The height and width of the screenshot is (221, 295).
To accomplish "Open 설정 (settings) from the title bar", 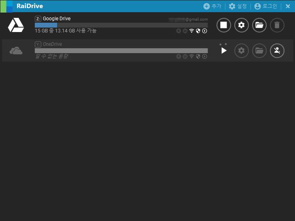I will click(x=238, y=6).
